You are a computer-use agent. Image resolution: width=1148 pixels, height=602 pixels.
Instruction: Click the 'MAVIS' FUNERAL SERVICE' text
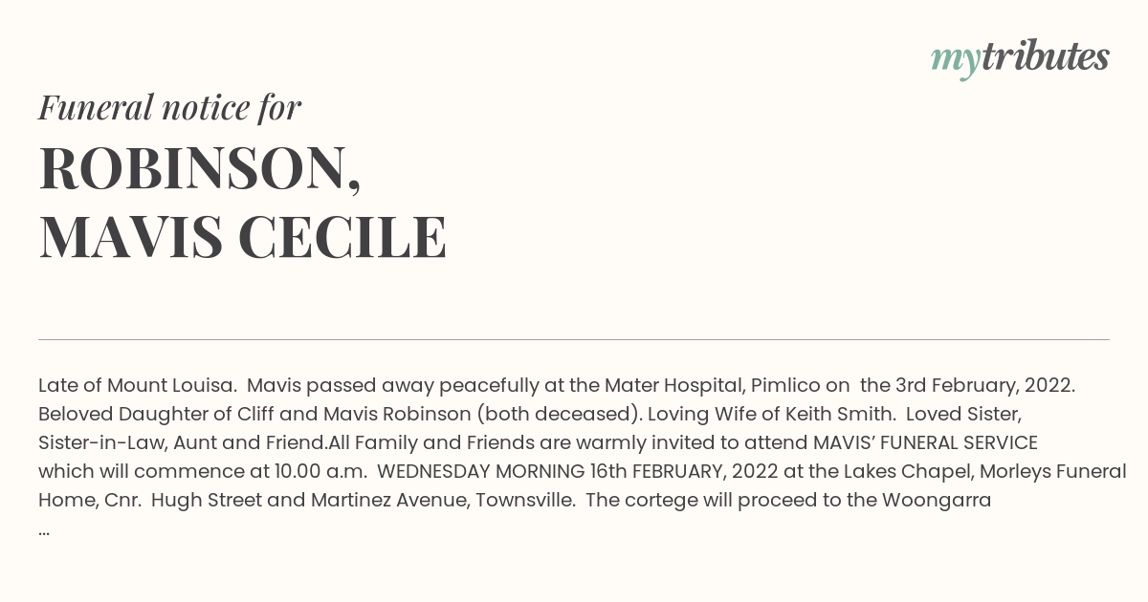[x=925, y=442]
